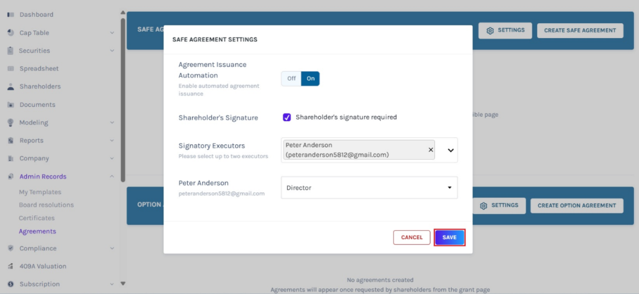The height and width of the screenshot is (294, 639).
Task: Click the Modeling lightbulb icon
Action: [11, 123]
